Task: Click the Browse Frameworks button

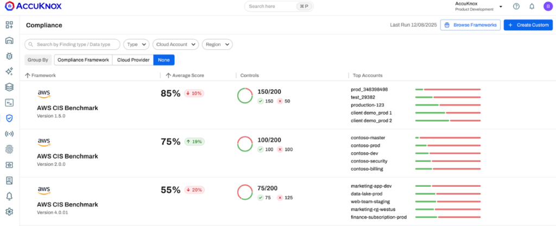Action: click(470, 25)
